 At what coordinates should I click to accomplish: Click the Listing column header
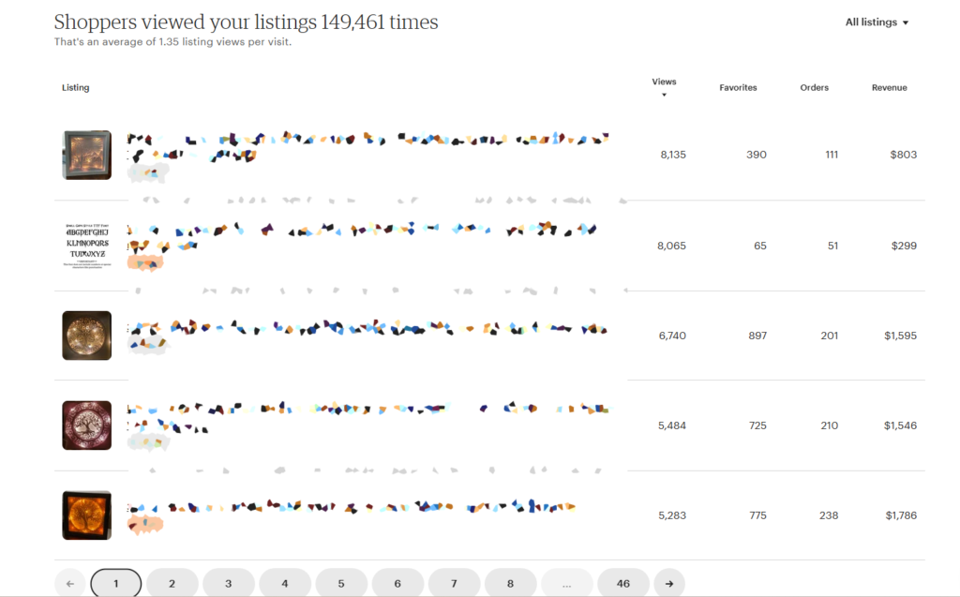[75, 87]
